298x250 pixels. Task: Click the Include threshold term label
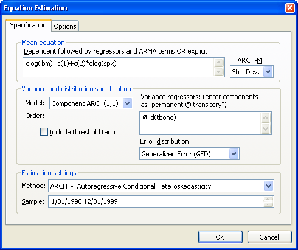pos(82,132)
